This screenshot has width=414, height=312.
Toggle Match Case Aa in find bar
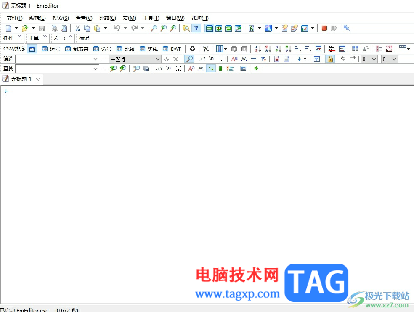pos(191,69)
